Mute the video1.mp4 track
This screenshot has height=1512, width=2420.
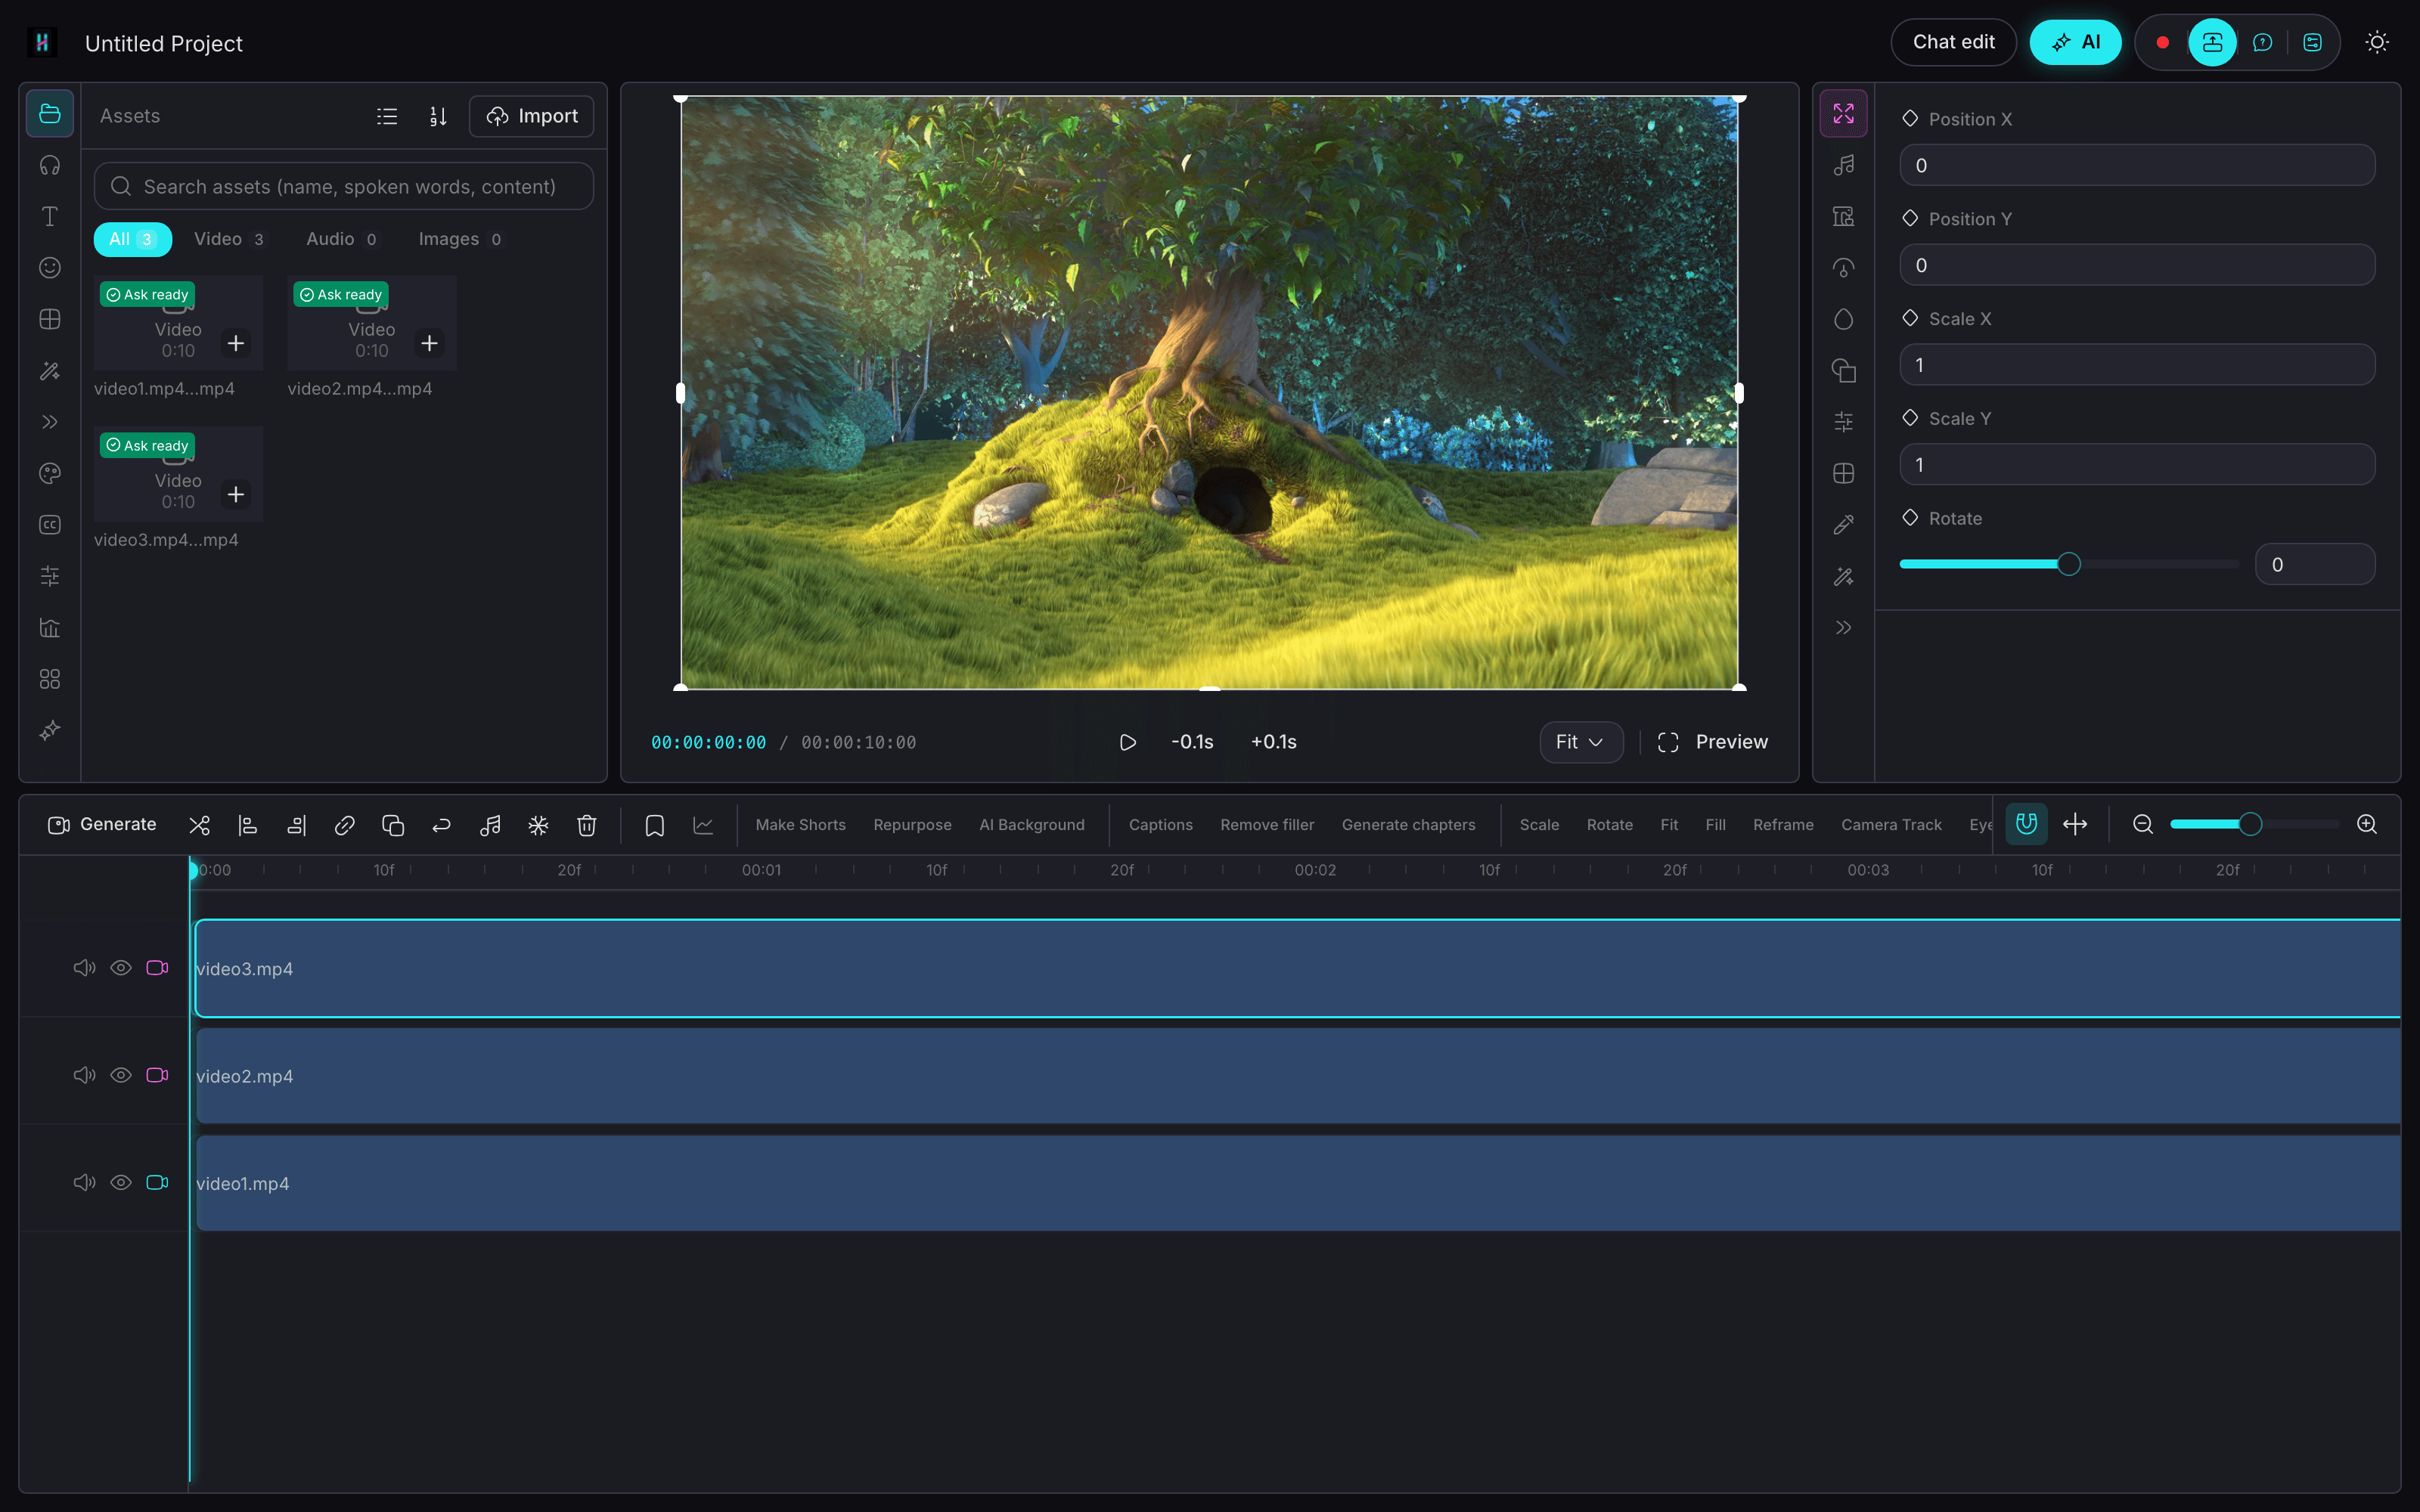coord(84,1182)
